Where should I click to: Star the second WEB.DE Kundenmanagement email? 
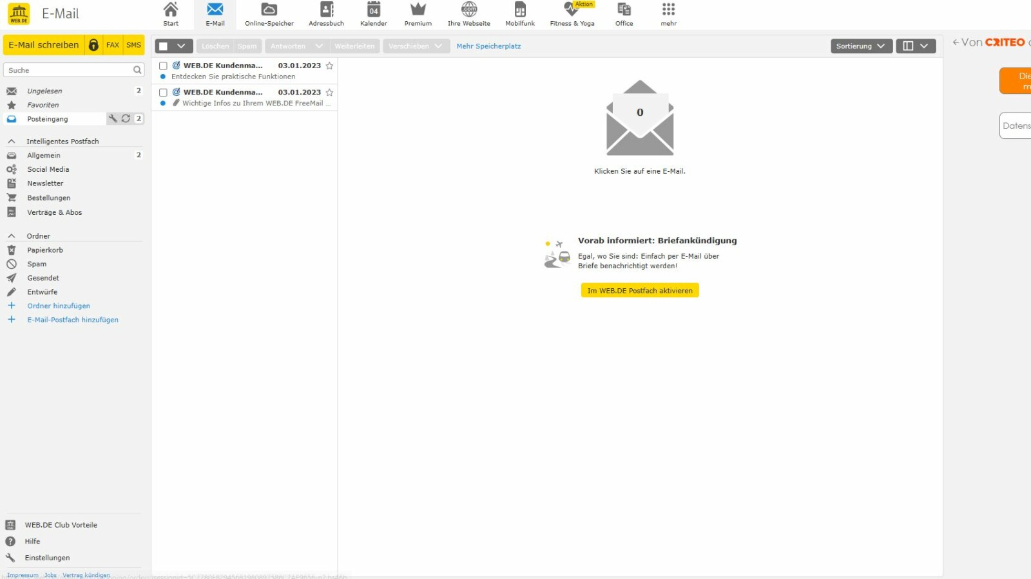329,92
